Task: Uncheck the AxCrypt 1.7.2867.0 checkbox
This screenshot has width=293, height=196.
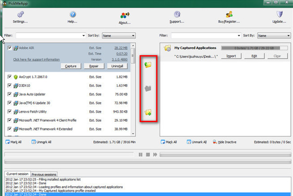Action: tap(9, 77)
